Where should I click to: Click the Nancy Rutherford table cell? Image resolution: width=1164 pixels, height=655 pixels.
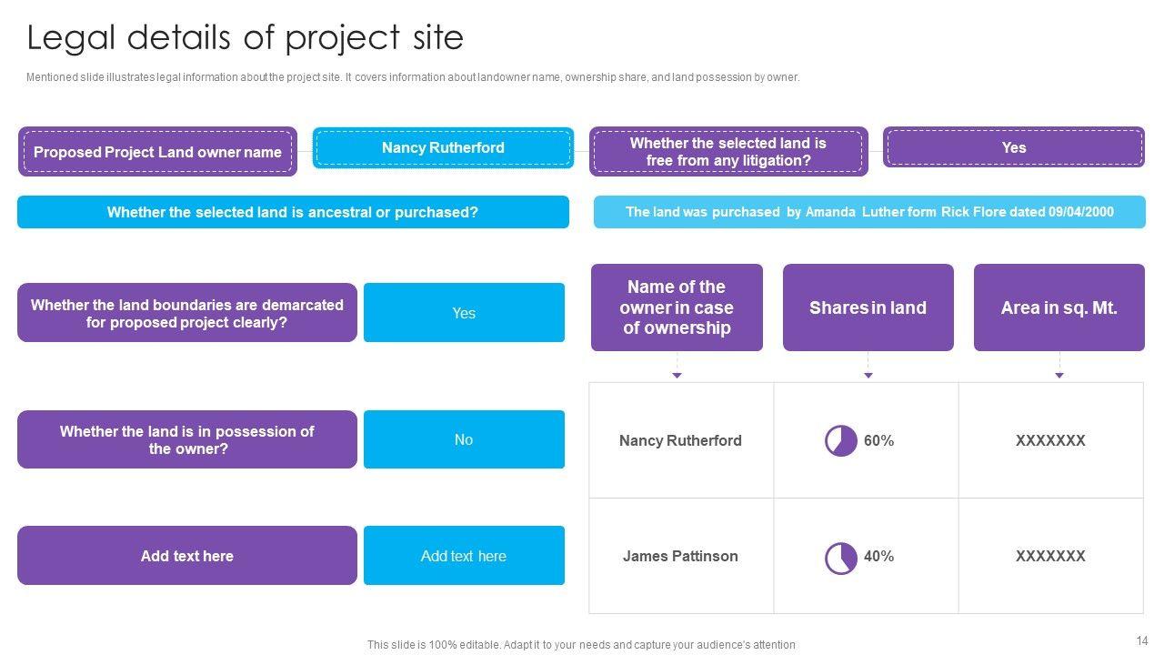click(680, 440)
